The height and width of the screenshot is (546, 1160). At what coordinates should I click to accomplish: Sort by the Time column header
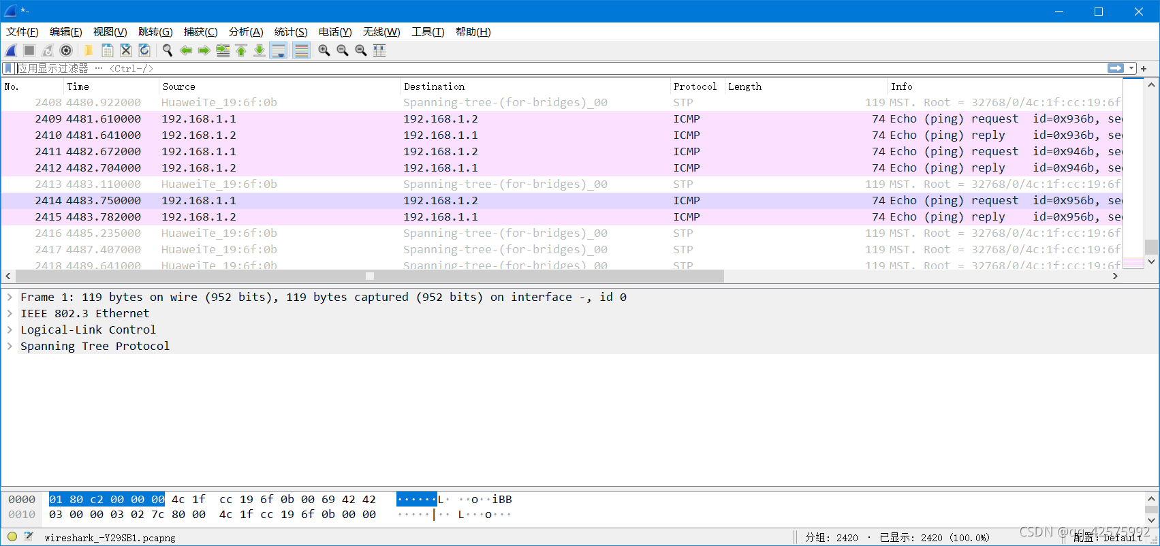[x=112, y=86]
